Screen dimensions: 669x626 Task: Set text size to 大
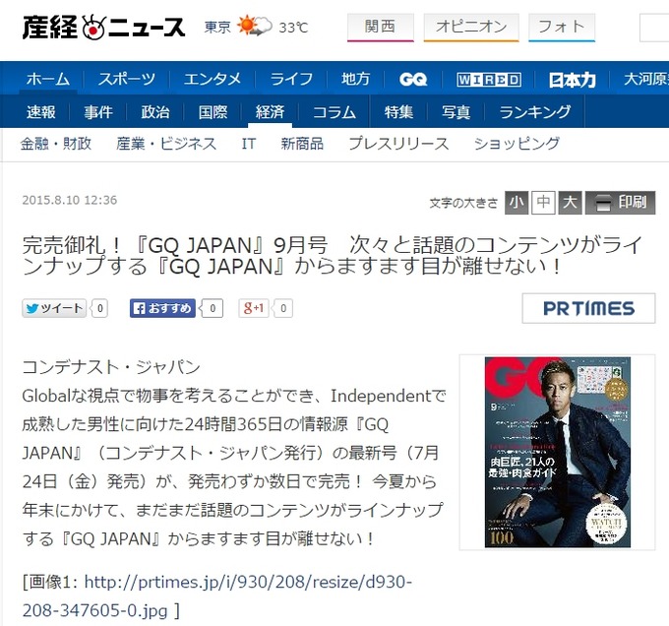click(x=570, y=202)
